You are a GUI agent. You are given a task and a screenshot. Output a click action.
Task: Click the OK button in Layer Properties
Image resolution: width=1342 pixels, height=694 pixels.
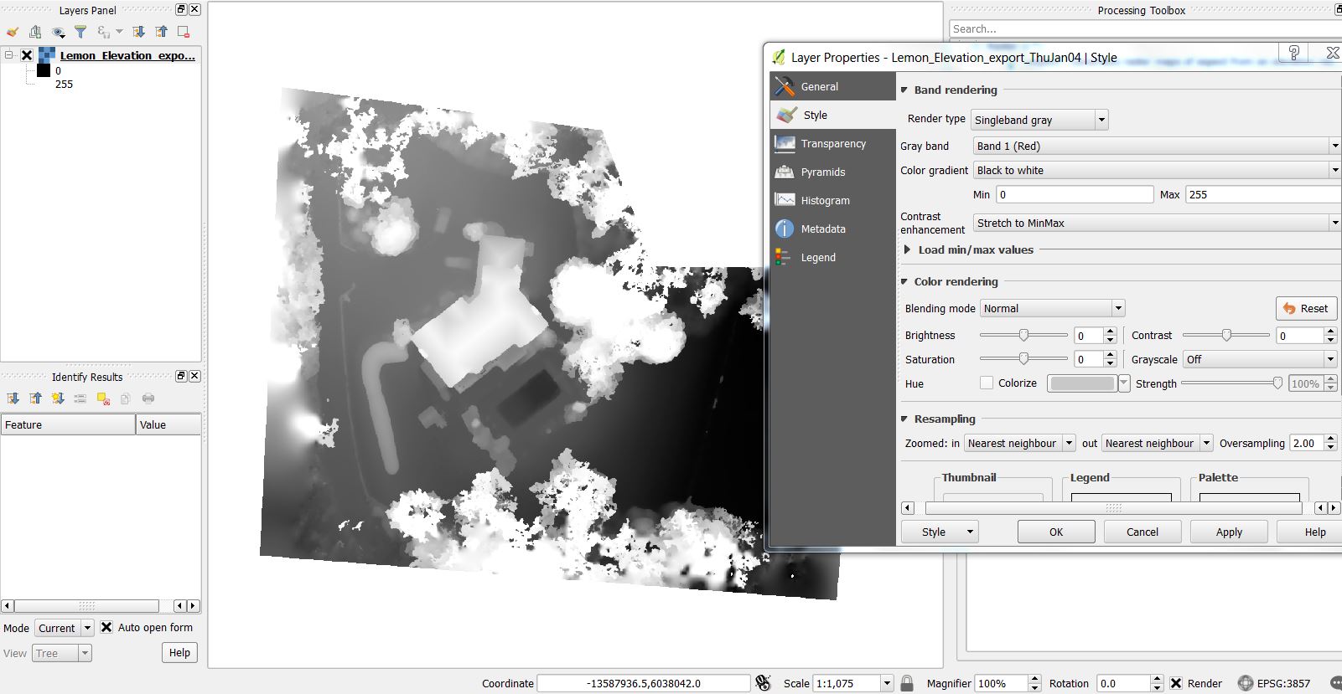tap(1056, 532)
